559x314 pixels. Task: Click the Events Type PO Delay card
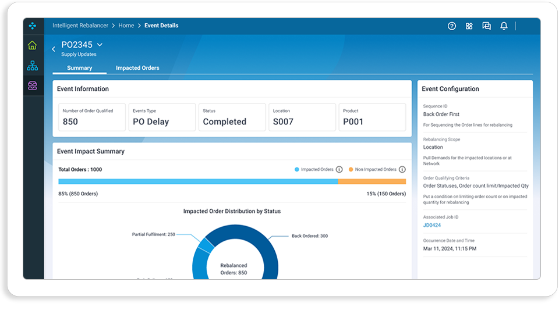pyautogui.click(x=162, y=117)
